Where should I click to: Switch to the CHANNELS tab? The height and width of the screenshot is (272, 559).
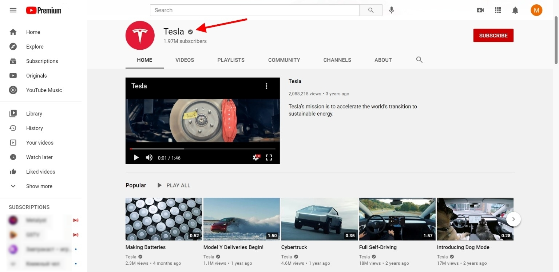pyautogui.click(x=337, y=60)
